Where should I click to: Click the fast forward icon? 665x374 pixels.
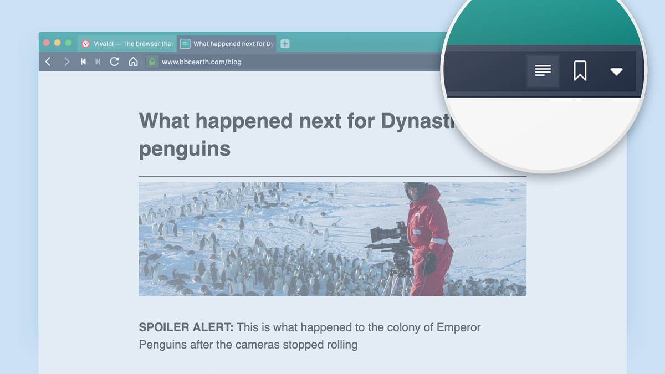pyautogui.click(x=98, y=62)
